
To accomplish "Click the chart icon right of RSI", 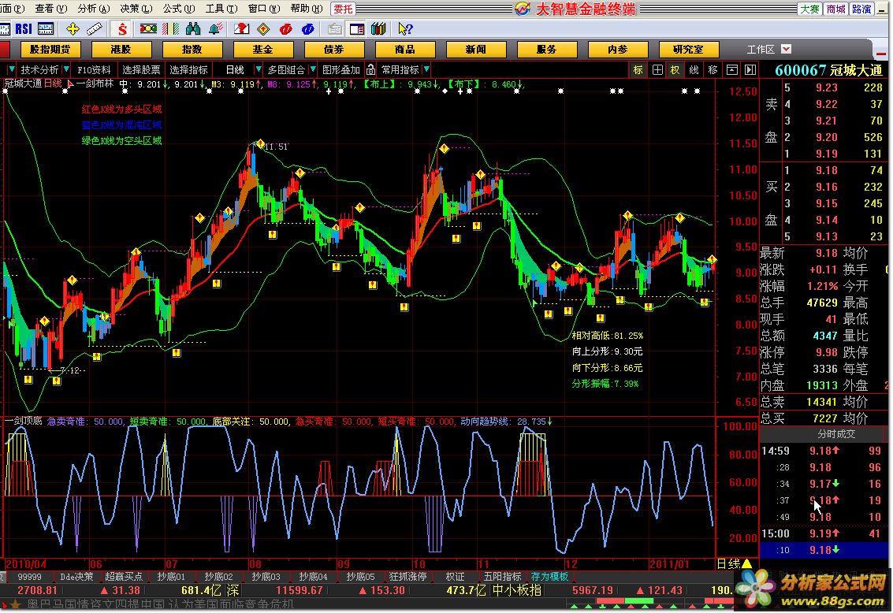I will click(x=46, y=28).
